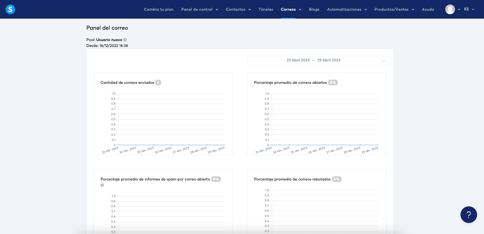Open the chart options menu icon beside the date range
The image size is (484, 234).
tap(385, 60)
